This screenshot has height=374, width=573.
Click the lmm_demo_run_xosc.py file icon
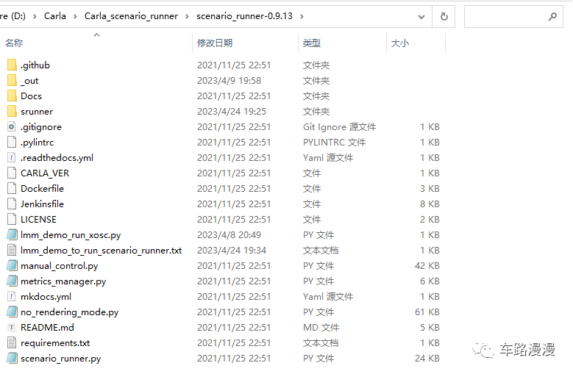point(12,234)
